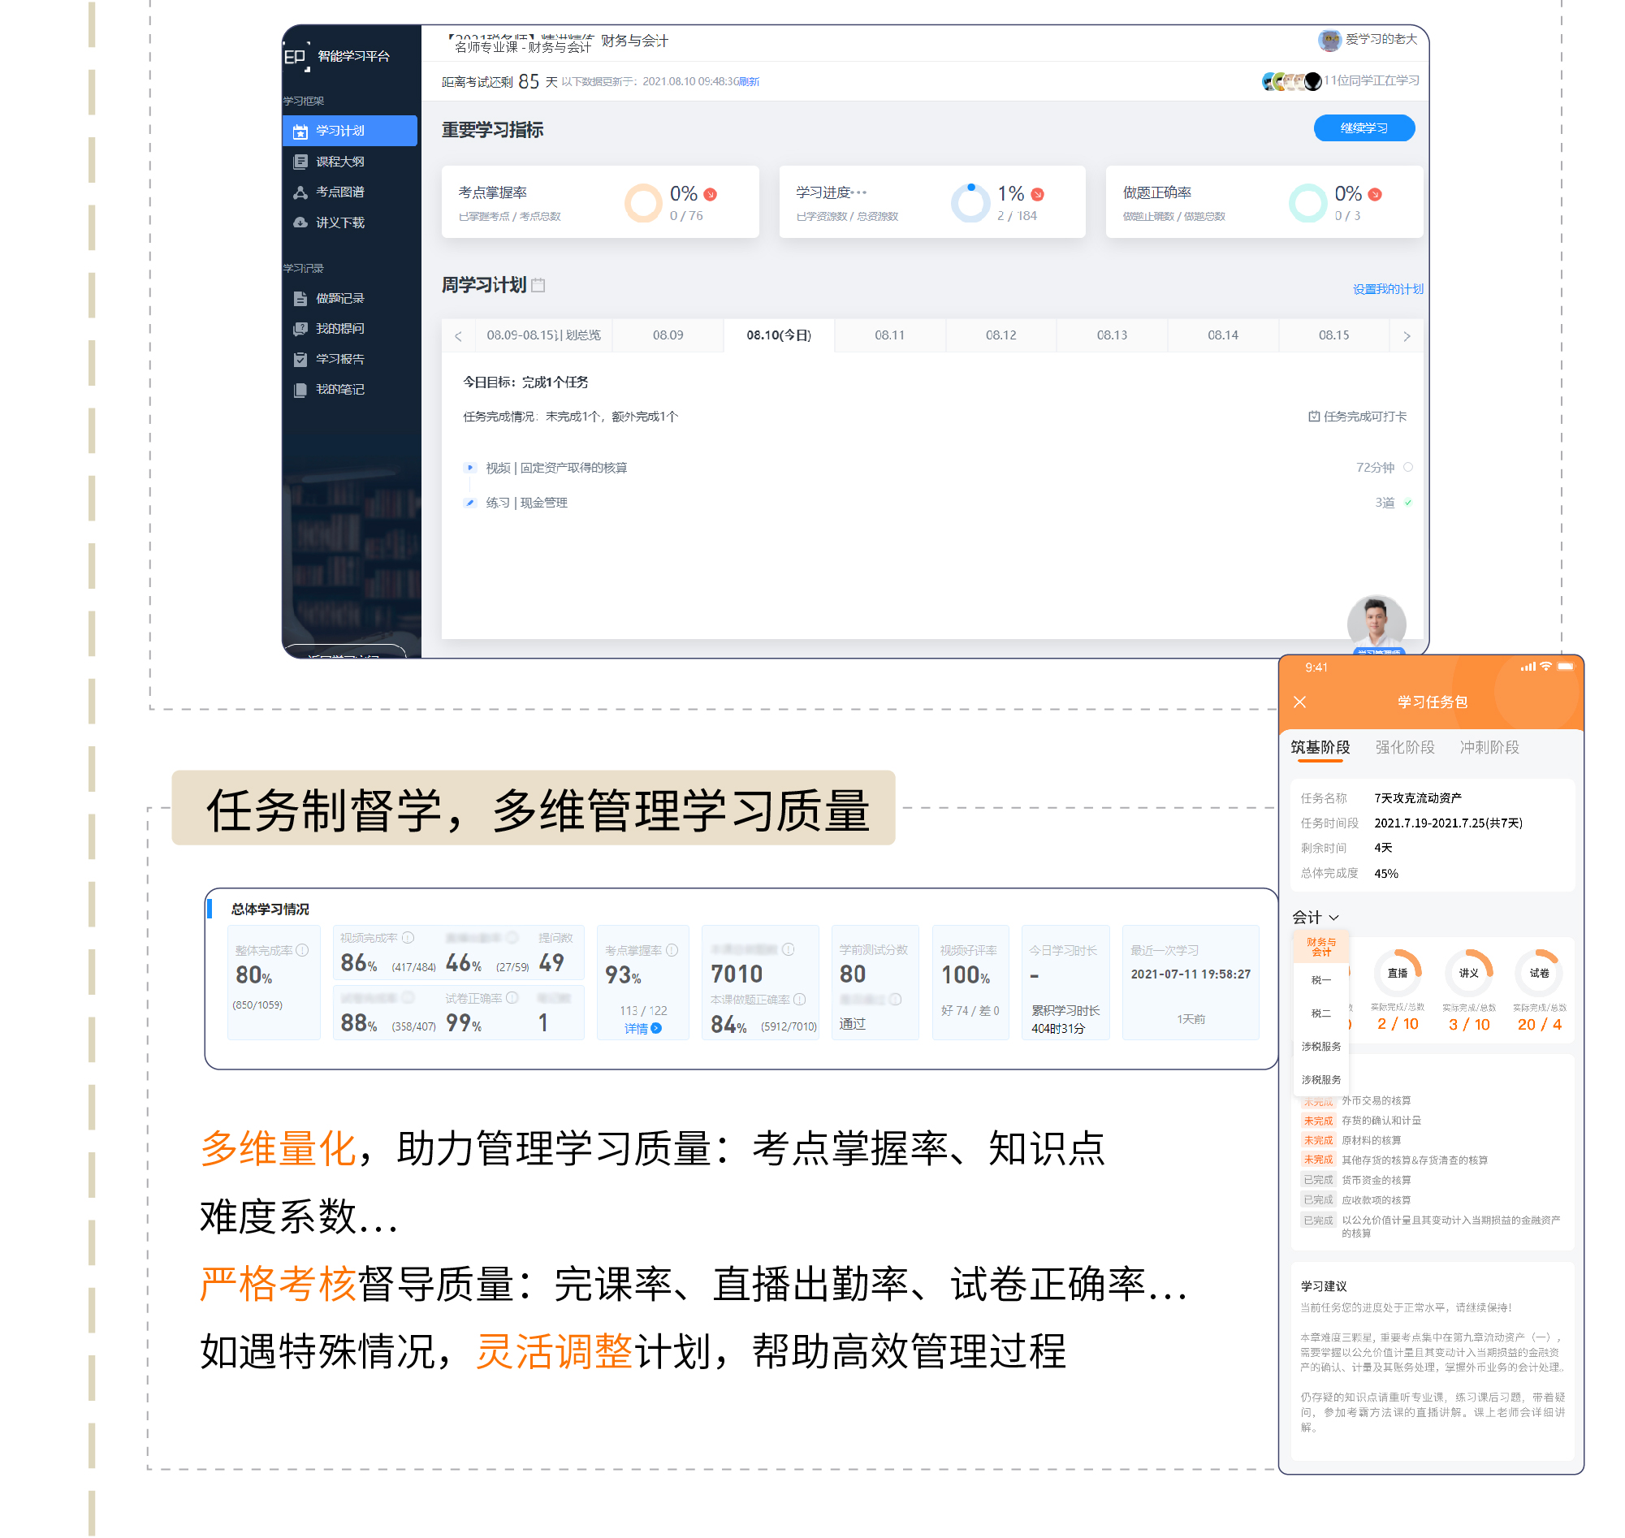Select the 08.09-08.15计划总览 tab

click(543, 336)
